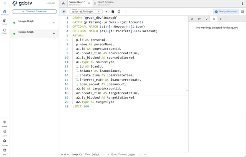Click line number 21 in the gutter
The width and height of the screenshot is (246, 157).
(66, 106)
